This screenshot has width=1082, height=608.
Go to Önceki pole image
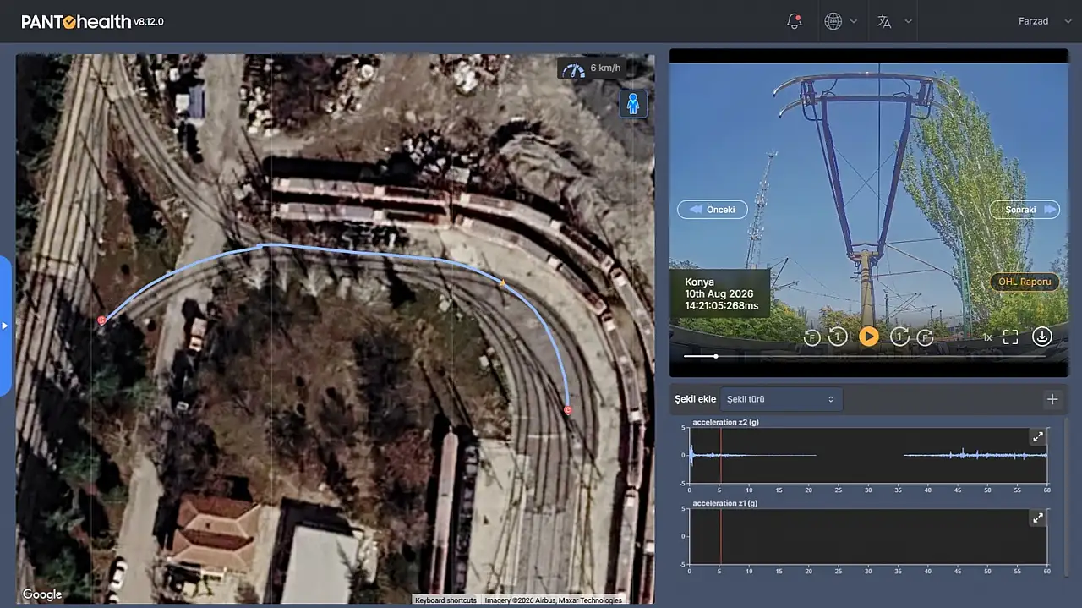[x=713, y=209]
